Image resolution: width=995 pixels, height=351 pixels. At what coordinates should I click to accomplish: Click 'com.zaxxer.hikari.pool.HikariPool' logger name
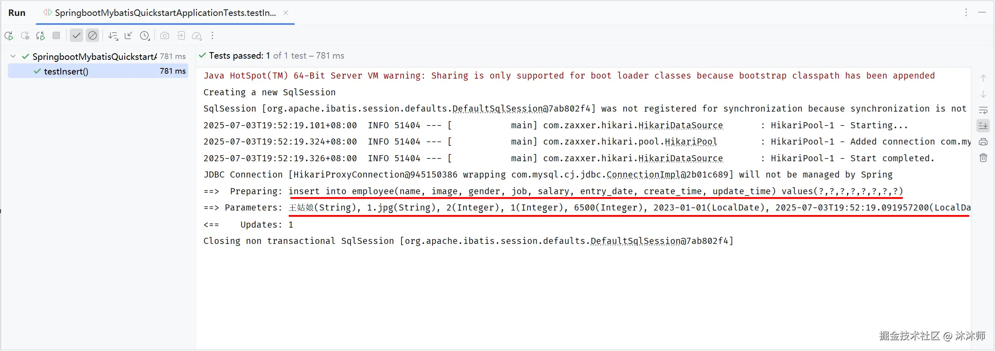click(630, 142)
